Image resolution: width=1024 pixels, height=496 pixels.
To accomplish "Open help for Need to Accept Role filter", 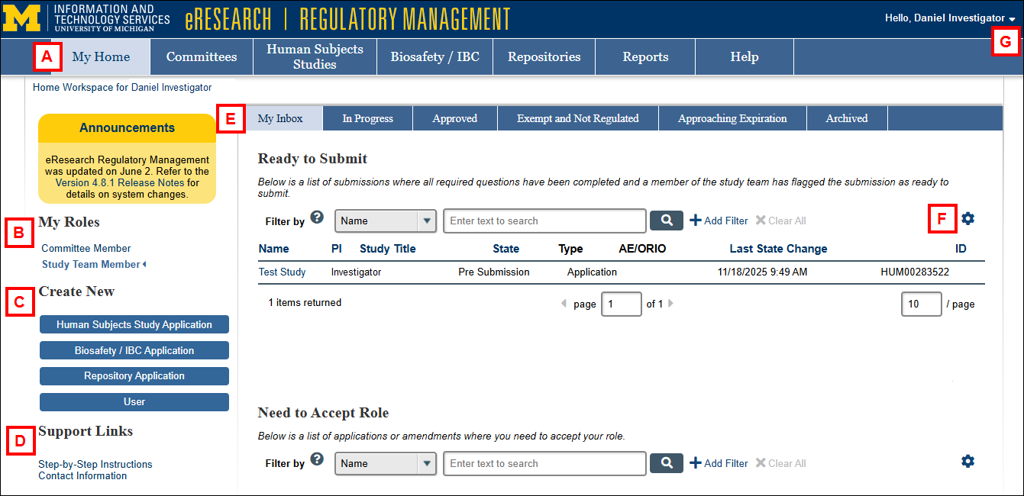I will (x=318, y=459).
